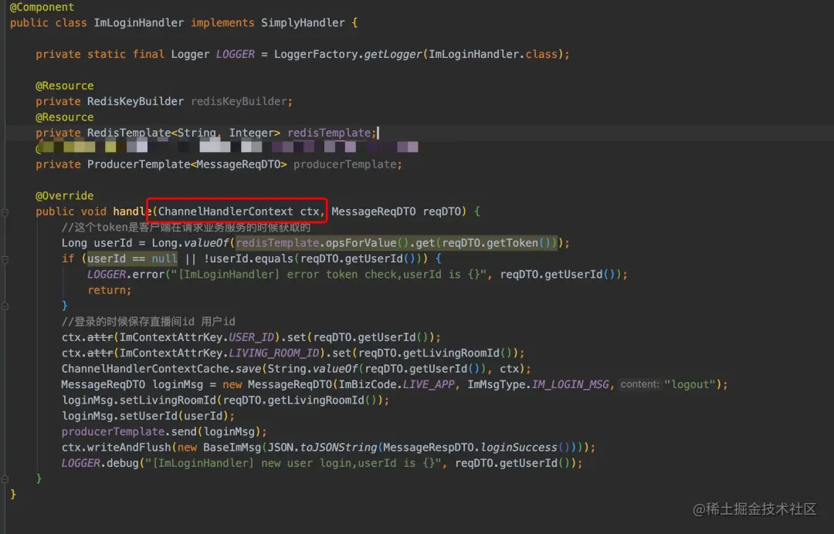This screenshot has width=834, height=534.
Task: Click loginMsg in its variable declaration
Action: (x=177, y=384)
